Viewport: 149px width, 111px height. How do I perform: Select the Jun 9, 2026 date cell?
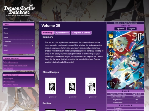(137, 97)
